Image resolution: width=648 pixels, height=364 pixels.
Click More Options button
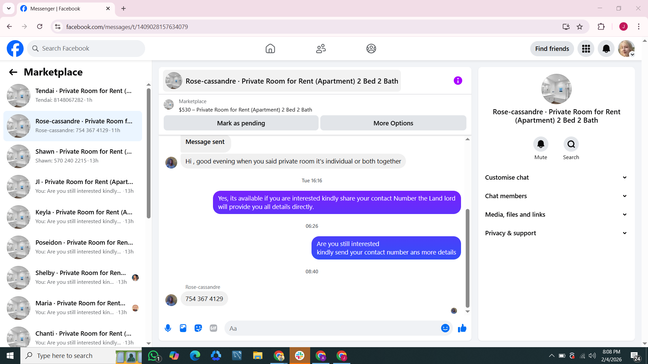tap(393, 123)
